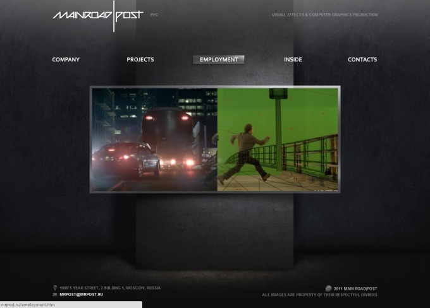Click the map pin icon beside the address
This screenshot has height=308, width=430.
tap(55, 288)
